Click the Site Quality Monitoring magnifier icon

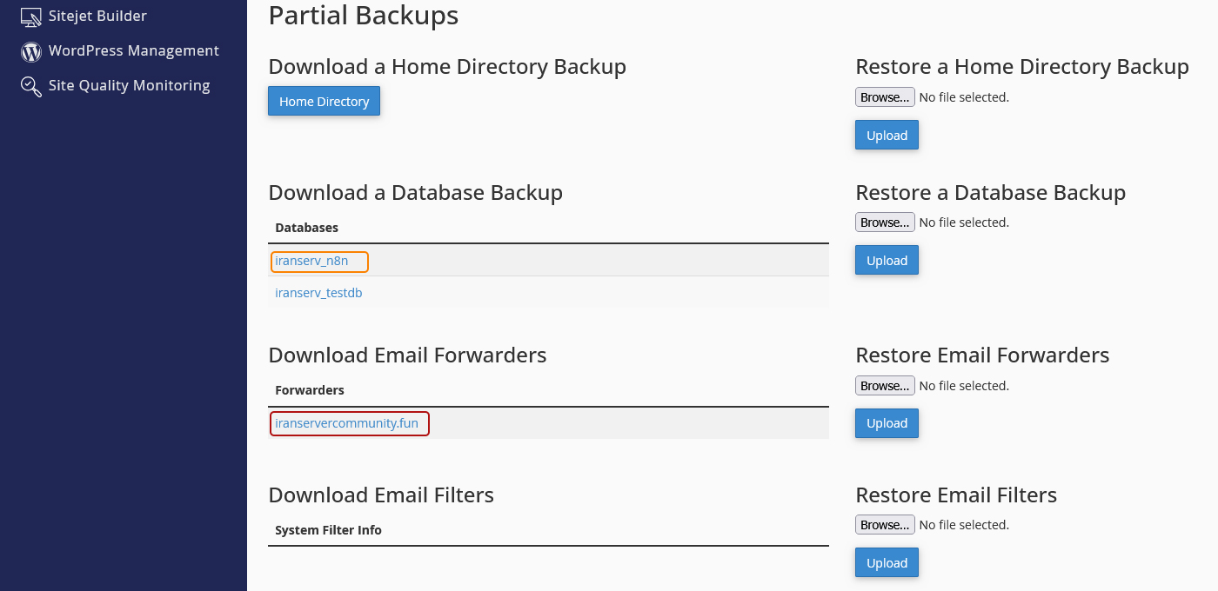(x=31, y=86)
